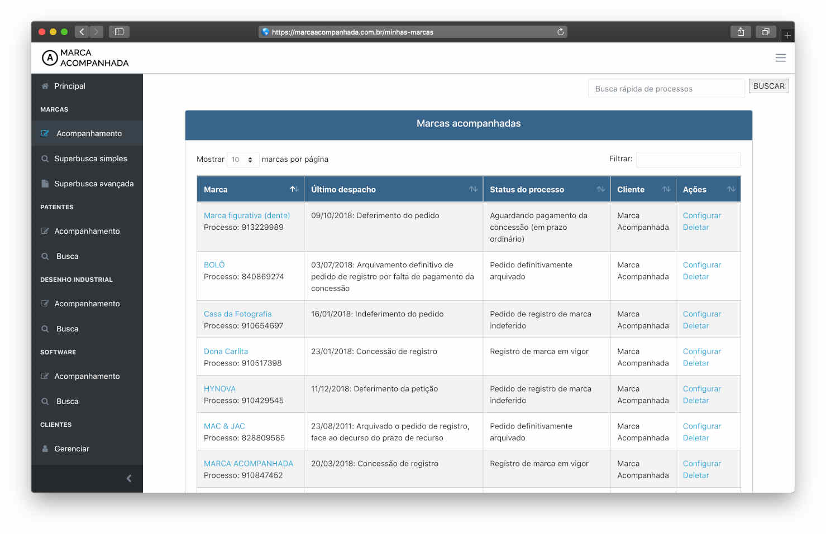This screenshot has height=534, width=826.
Task: Go forward with the browser forward arrow
Action: (x=96, y=32)
